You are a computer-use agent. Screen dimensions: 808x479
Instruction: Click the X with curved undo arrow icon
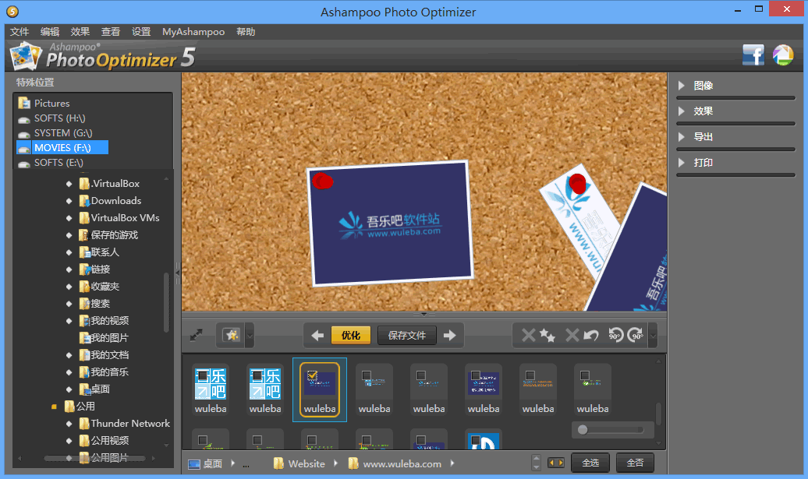pyautogui.click(x=581, y=336)
